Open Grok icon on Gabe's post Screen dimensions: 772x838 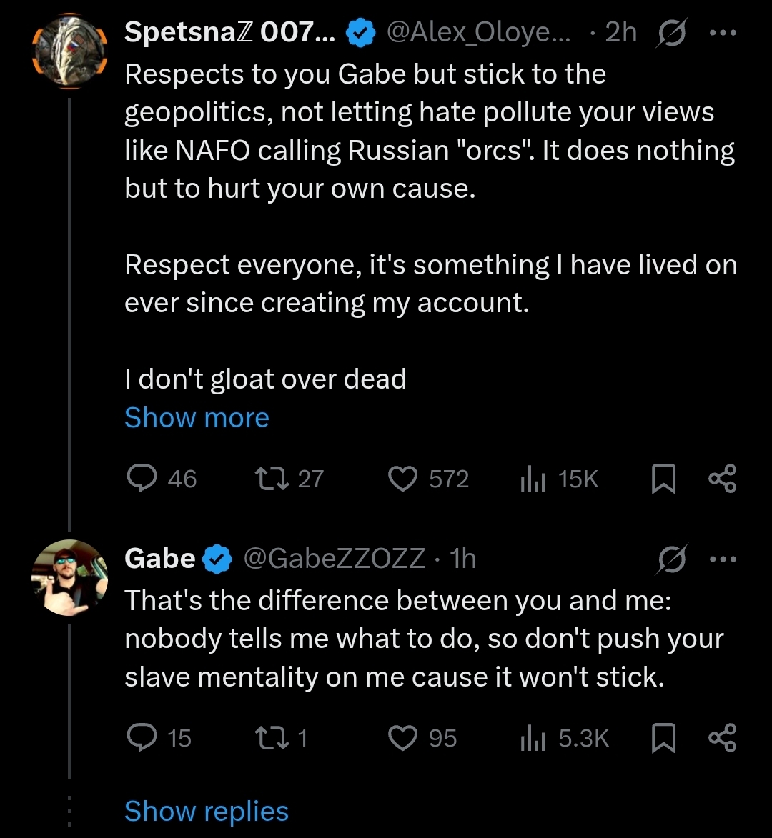[670, 559]
